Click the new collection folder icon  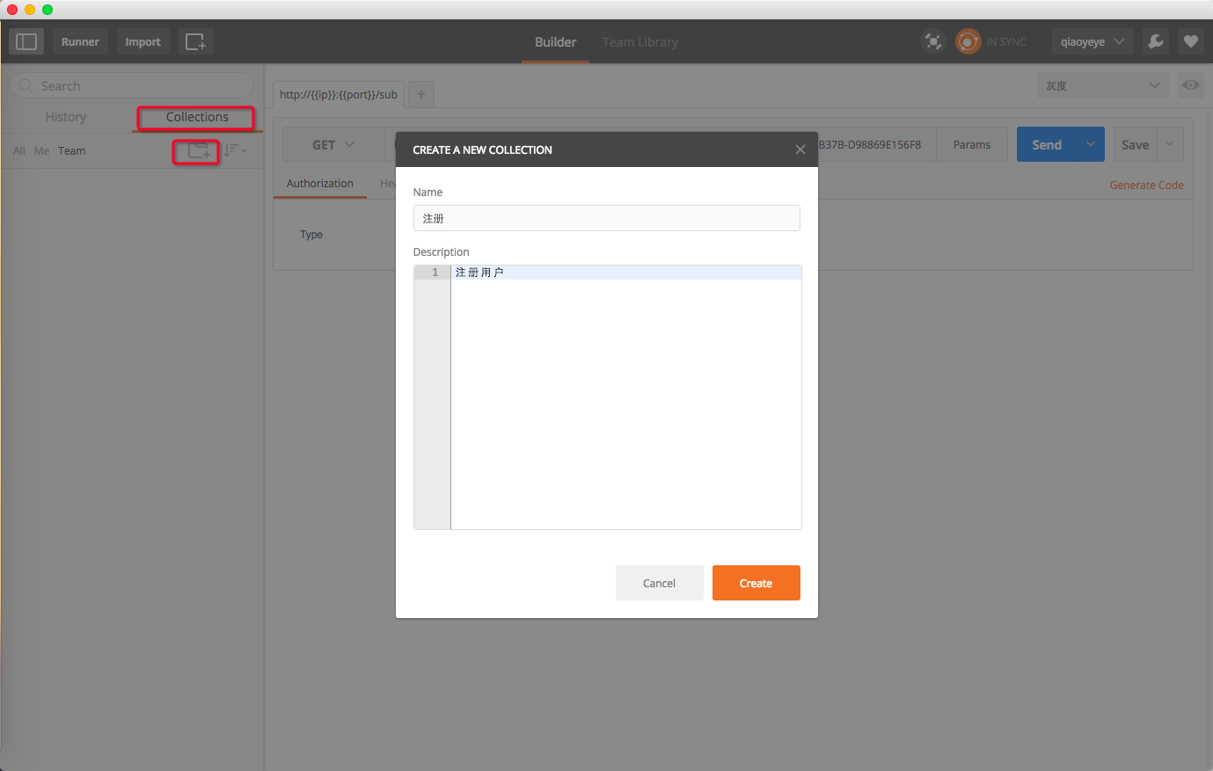pyautogui.click(x=198, y=151)
